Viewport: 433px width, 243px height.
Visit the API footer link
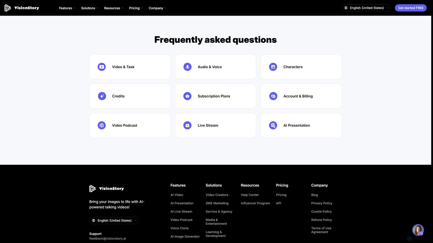click(x=278, y=203)
